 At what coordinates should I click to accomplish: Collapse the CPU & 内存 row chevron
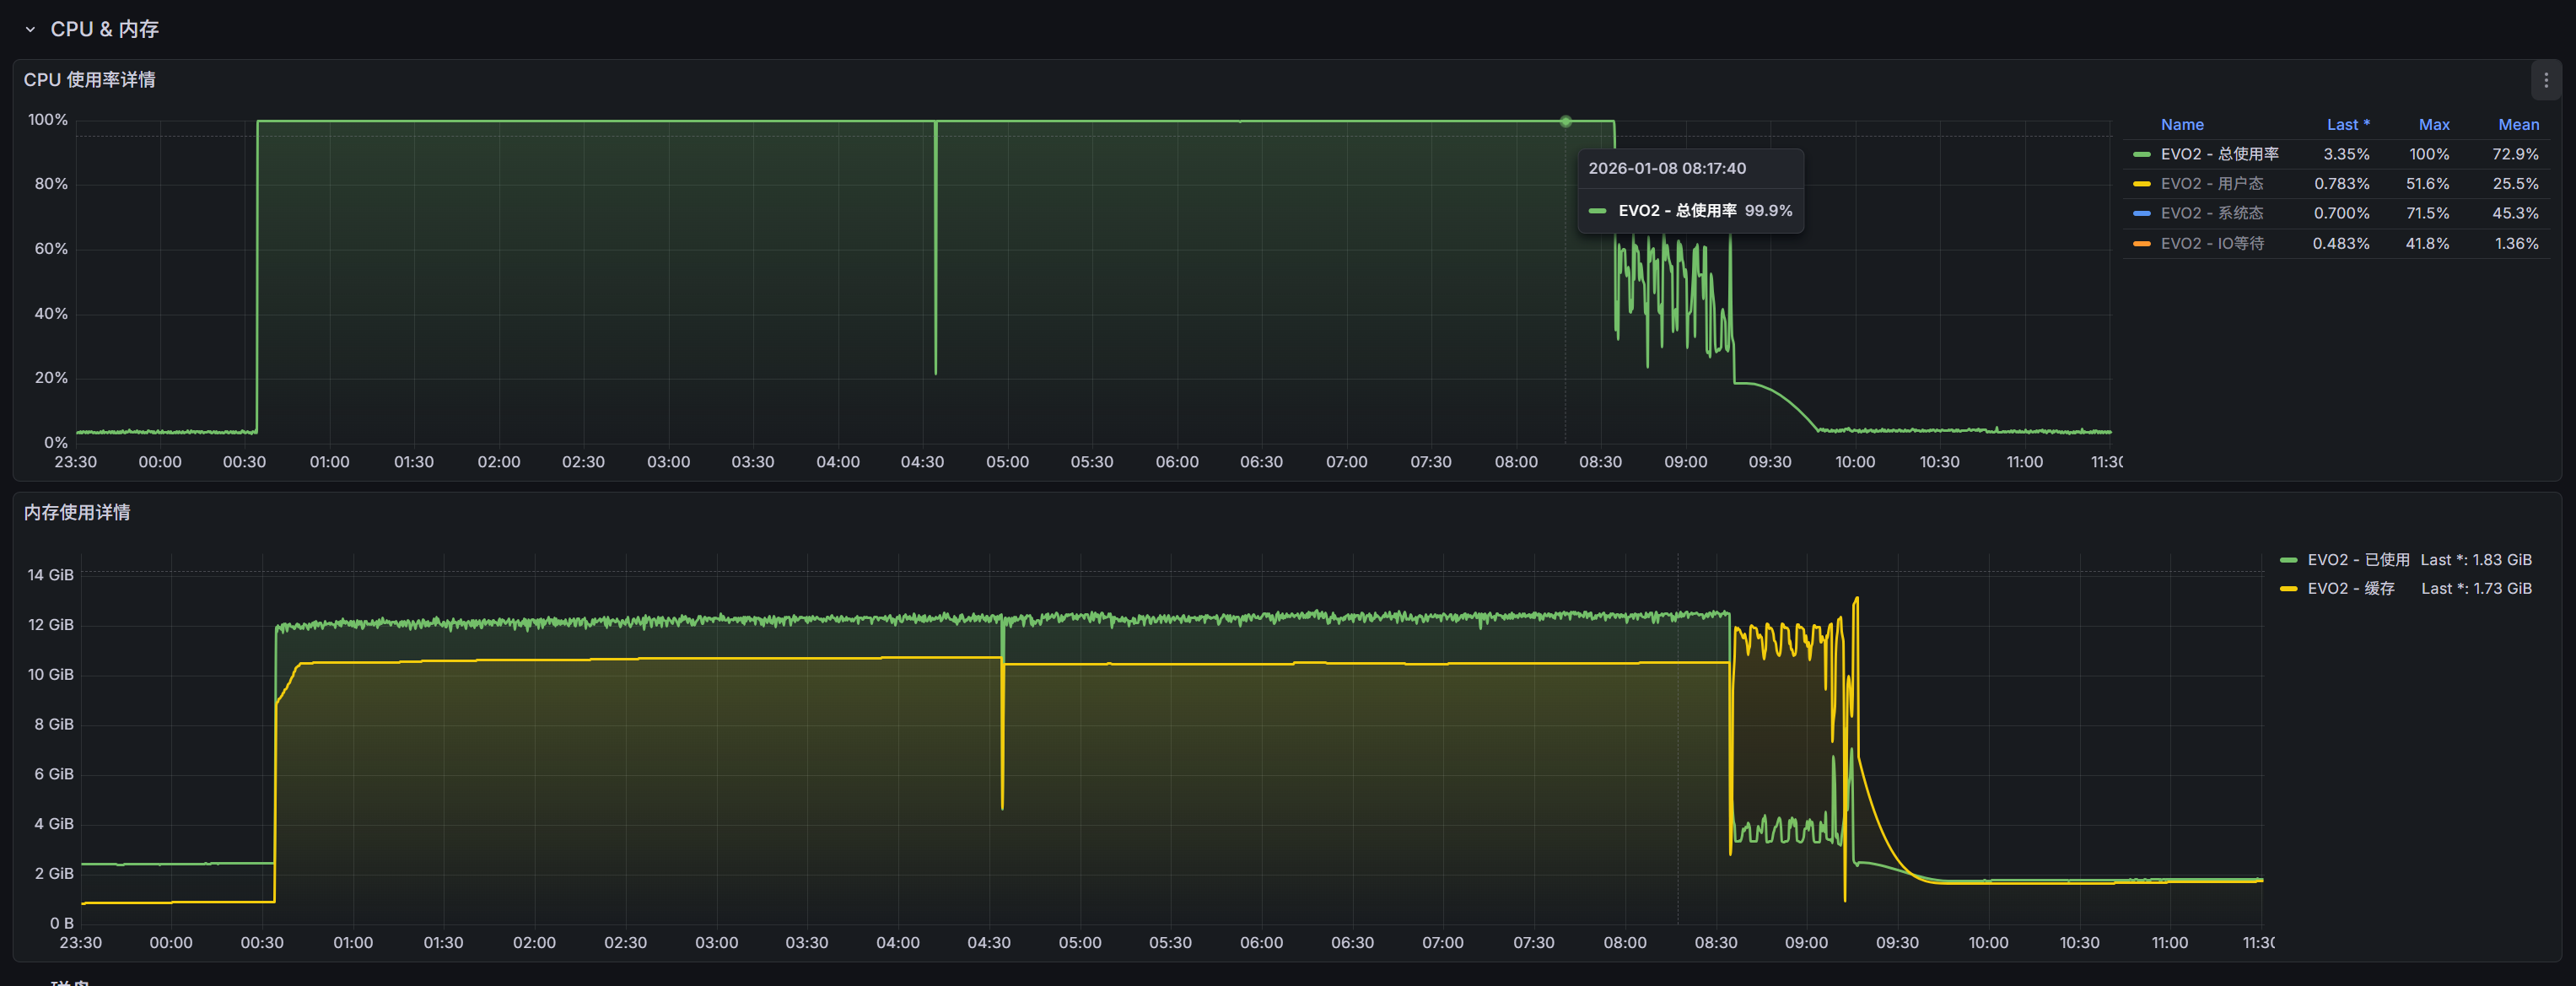pyautogui.click(x=30, y=30)
